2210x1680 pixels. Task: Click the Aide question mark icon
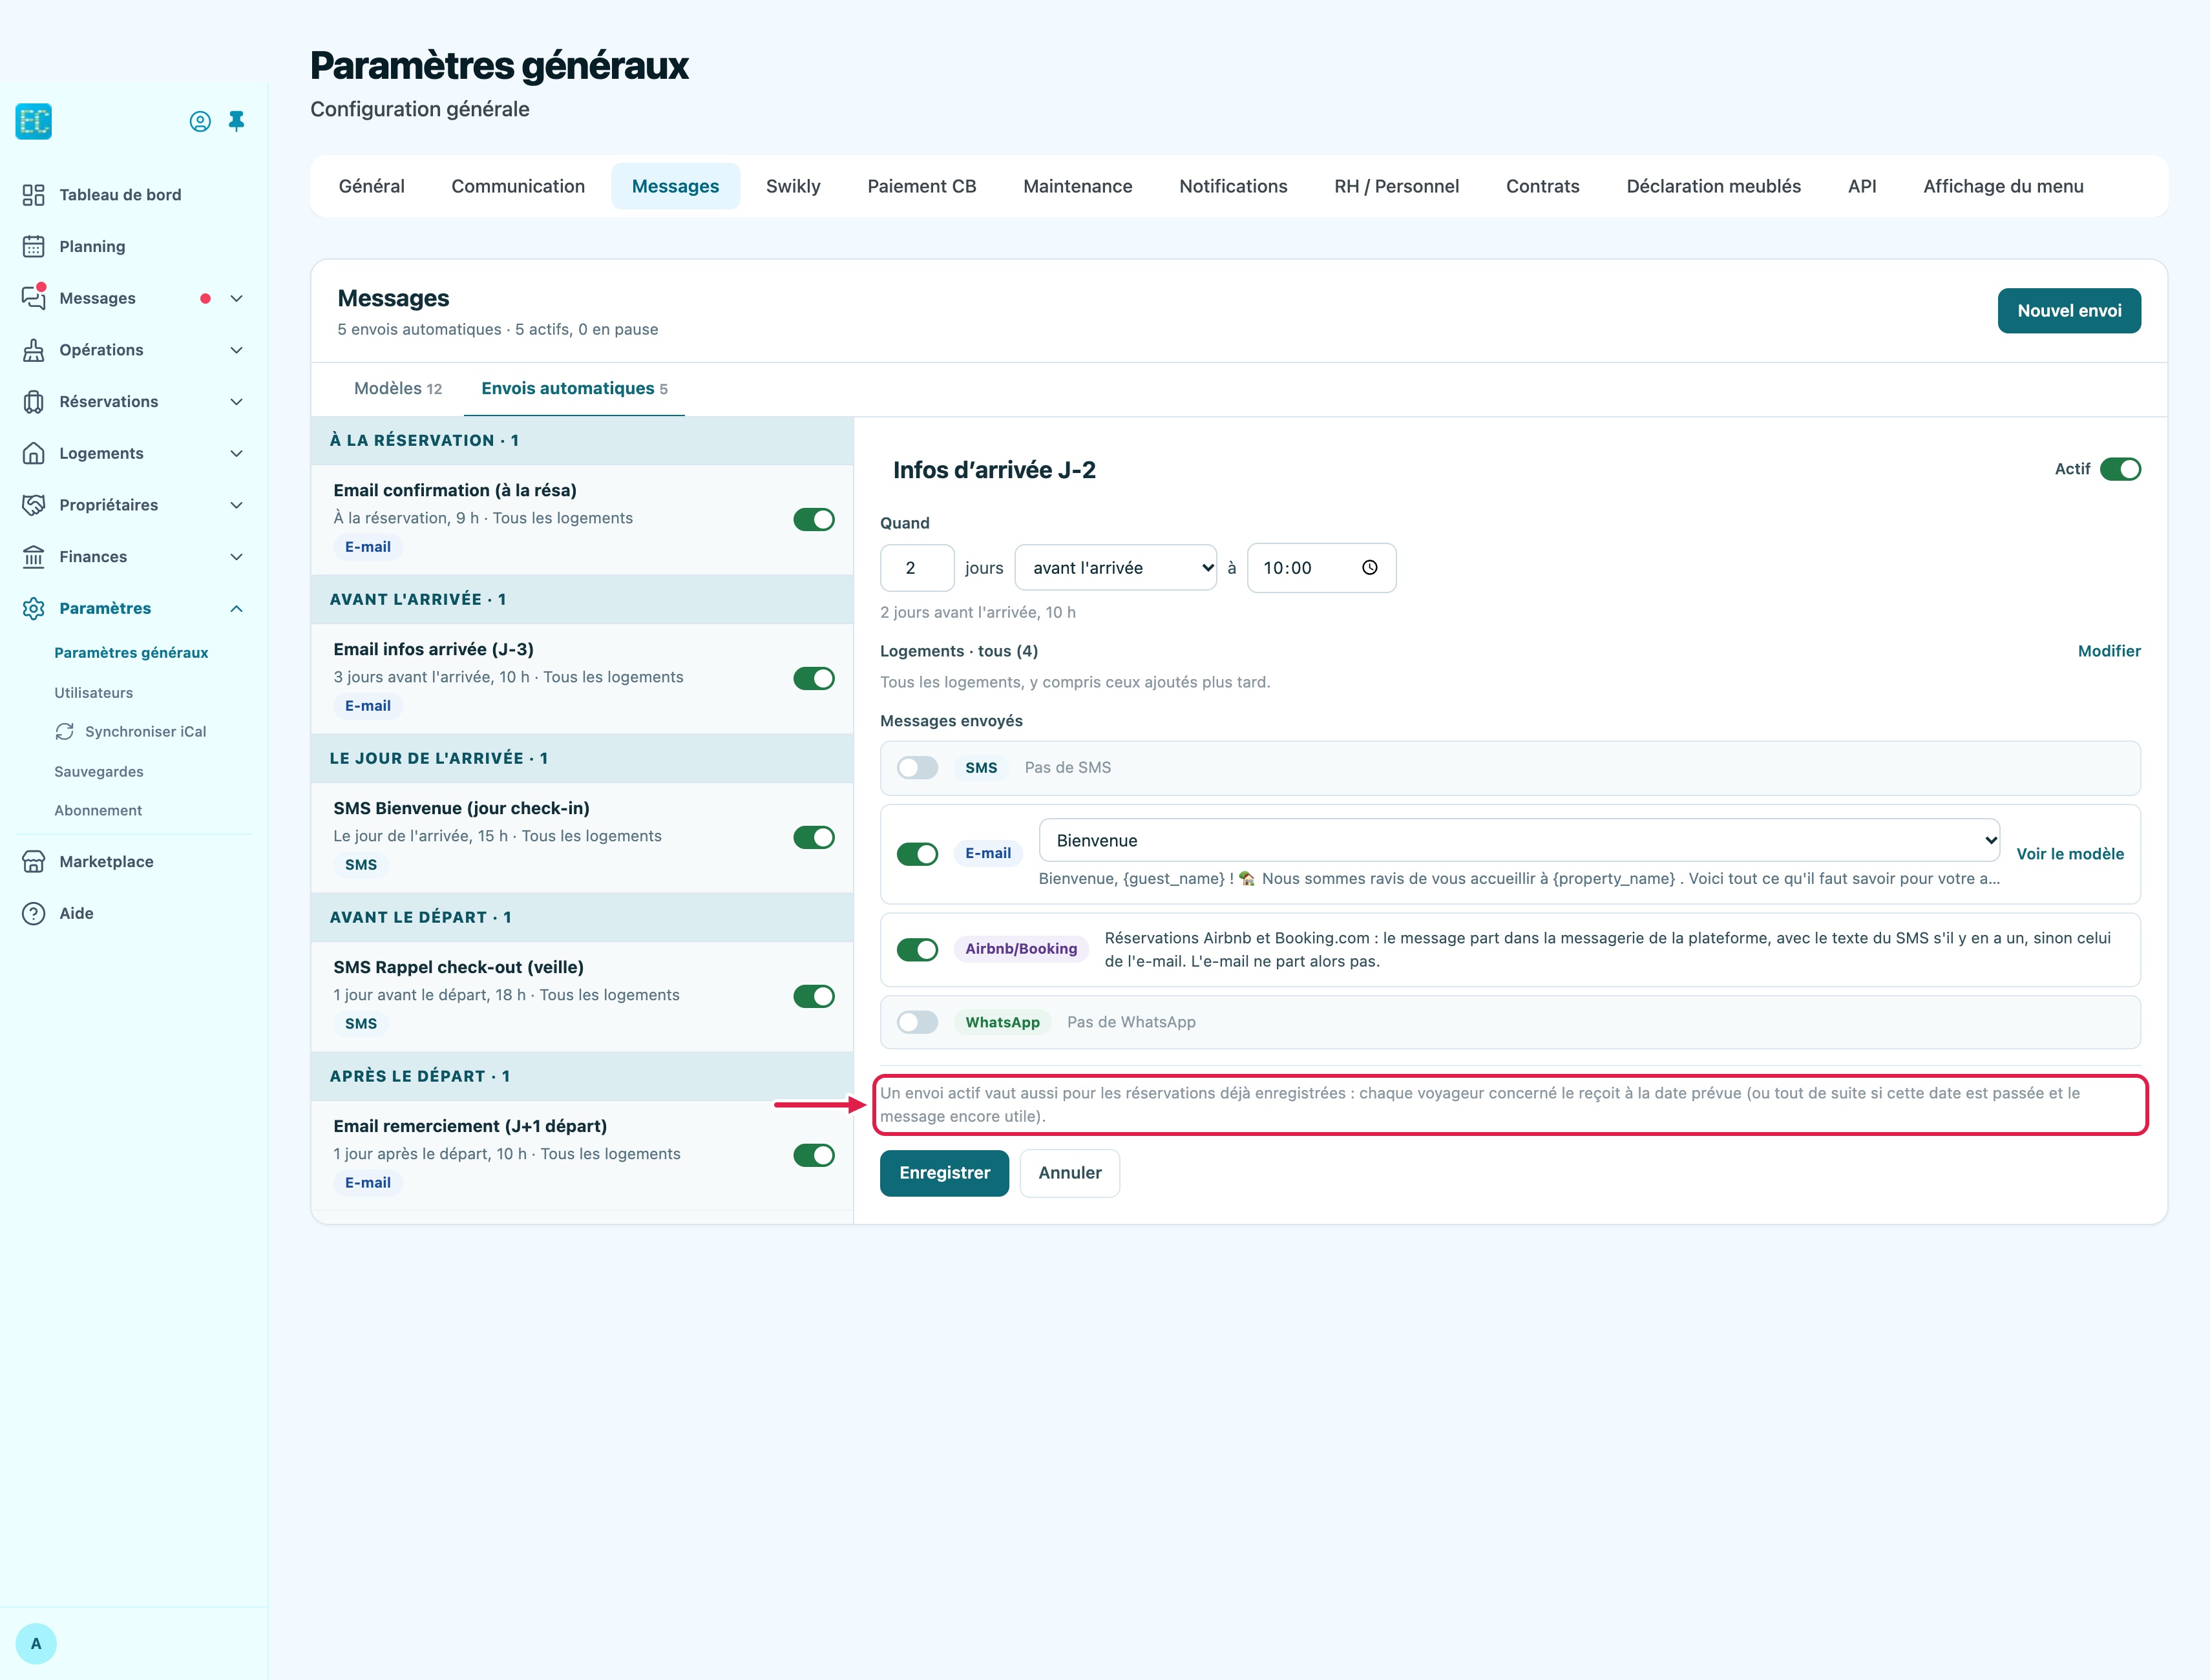pos(34,913)
